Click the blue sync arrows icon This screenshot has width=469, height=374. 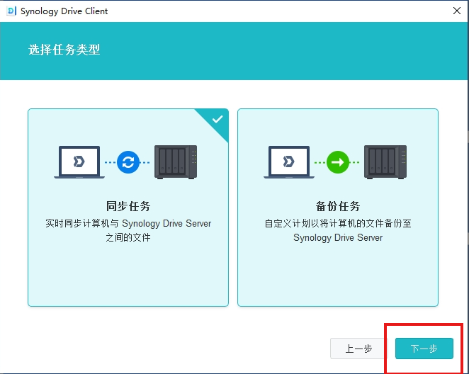point(128,161)
